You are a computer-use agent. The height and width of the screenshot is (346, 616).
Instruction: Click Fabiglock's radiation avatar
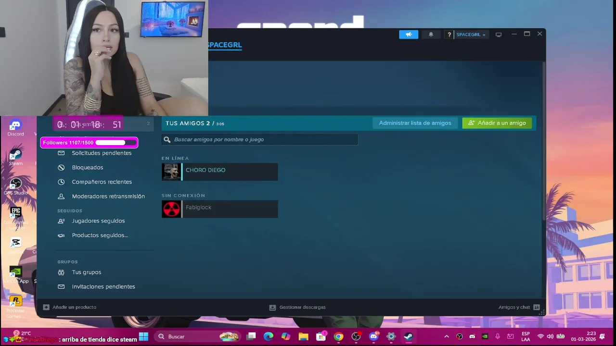[x=171, y=209]
